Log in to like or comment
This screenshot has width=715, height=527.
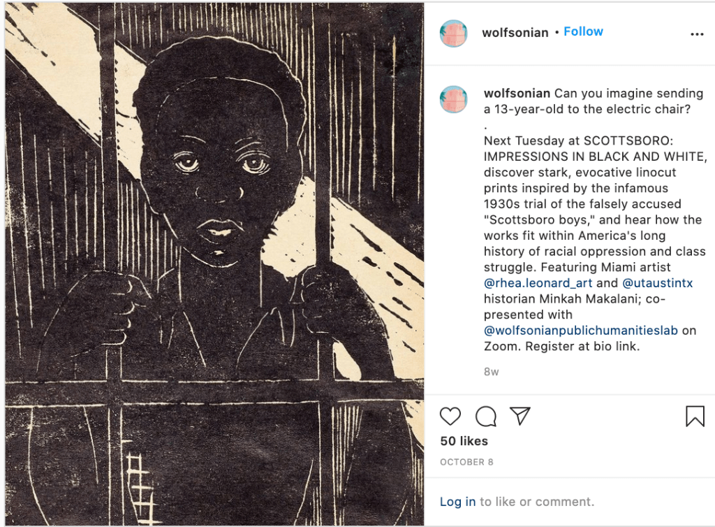pyautogui.click(x=457, y=501)
